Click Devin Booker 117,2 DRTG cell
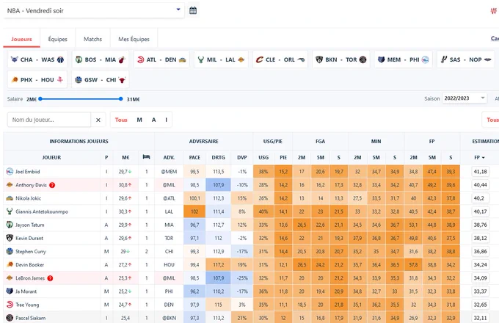Viewport: 499px width, 323px height. click(219, 265)
